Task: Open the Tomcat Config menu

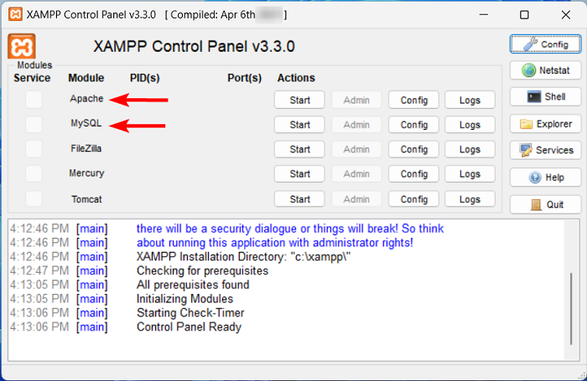Action: click(x=413, y=199)
